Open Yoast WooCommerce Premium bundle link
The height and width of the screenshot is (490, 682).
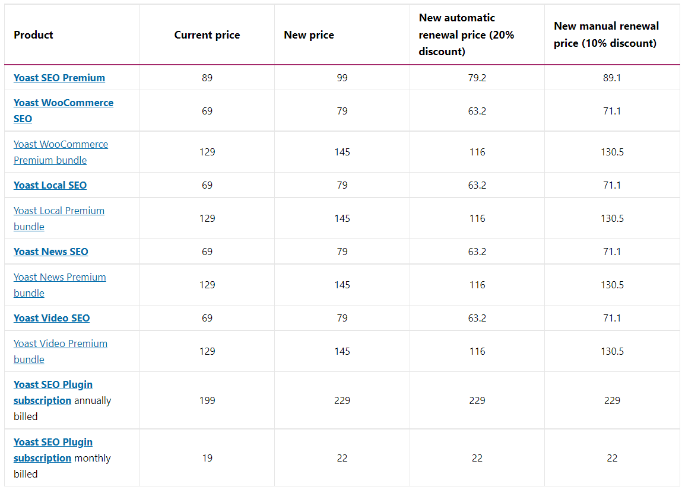(x=61, y=145)
